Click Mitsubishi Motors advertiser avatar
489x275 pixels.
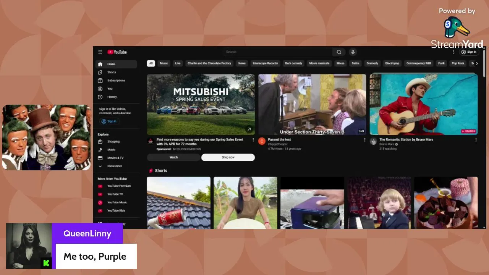151,141
